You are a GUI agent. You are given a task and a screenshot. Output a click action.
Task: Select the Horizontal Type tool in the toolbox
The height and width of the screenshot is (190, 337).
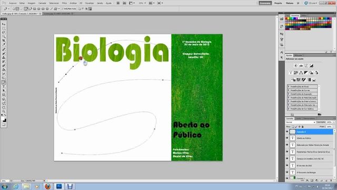pos(4,87)
